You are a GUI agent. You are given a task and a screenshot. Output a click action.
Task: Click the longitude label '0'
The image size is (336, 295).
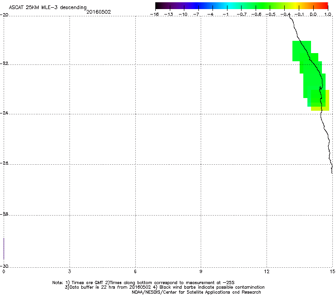coord(4,272)
